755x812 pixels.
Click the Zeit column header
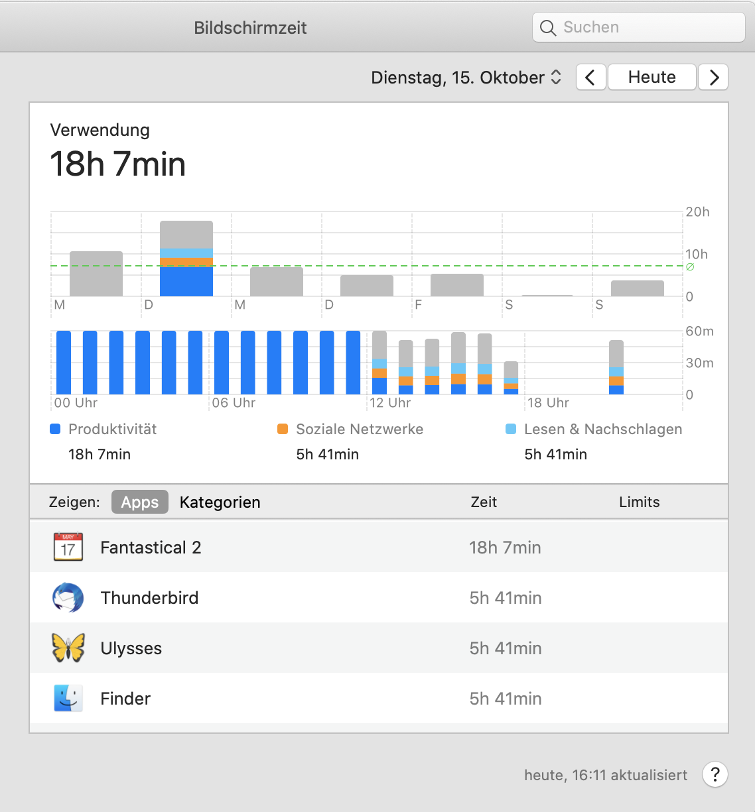(484, 502)
